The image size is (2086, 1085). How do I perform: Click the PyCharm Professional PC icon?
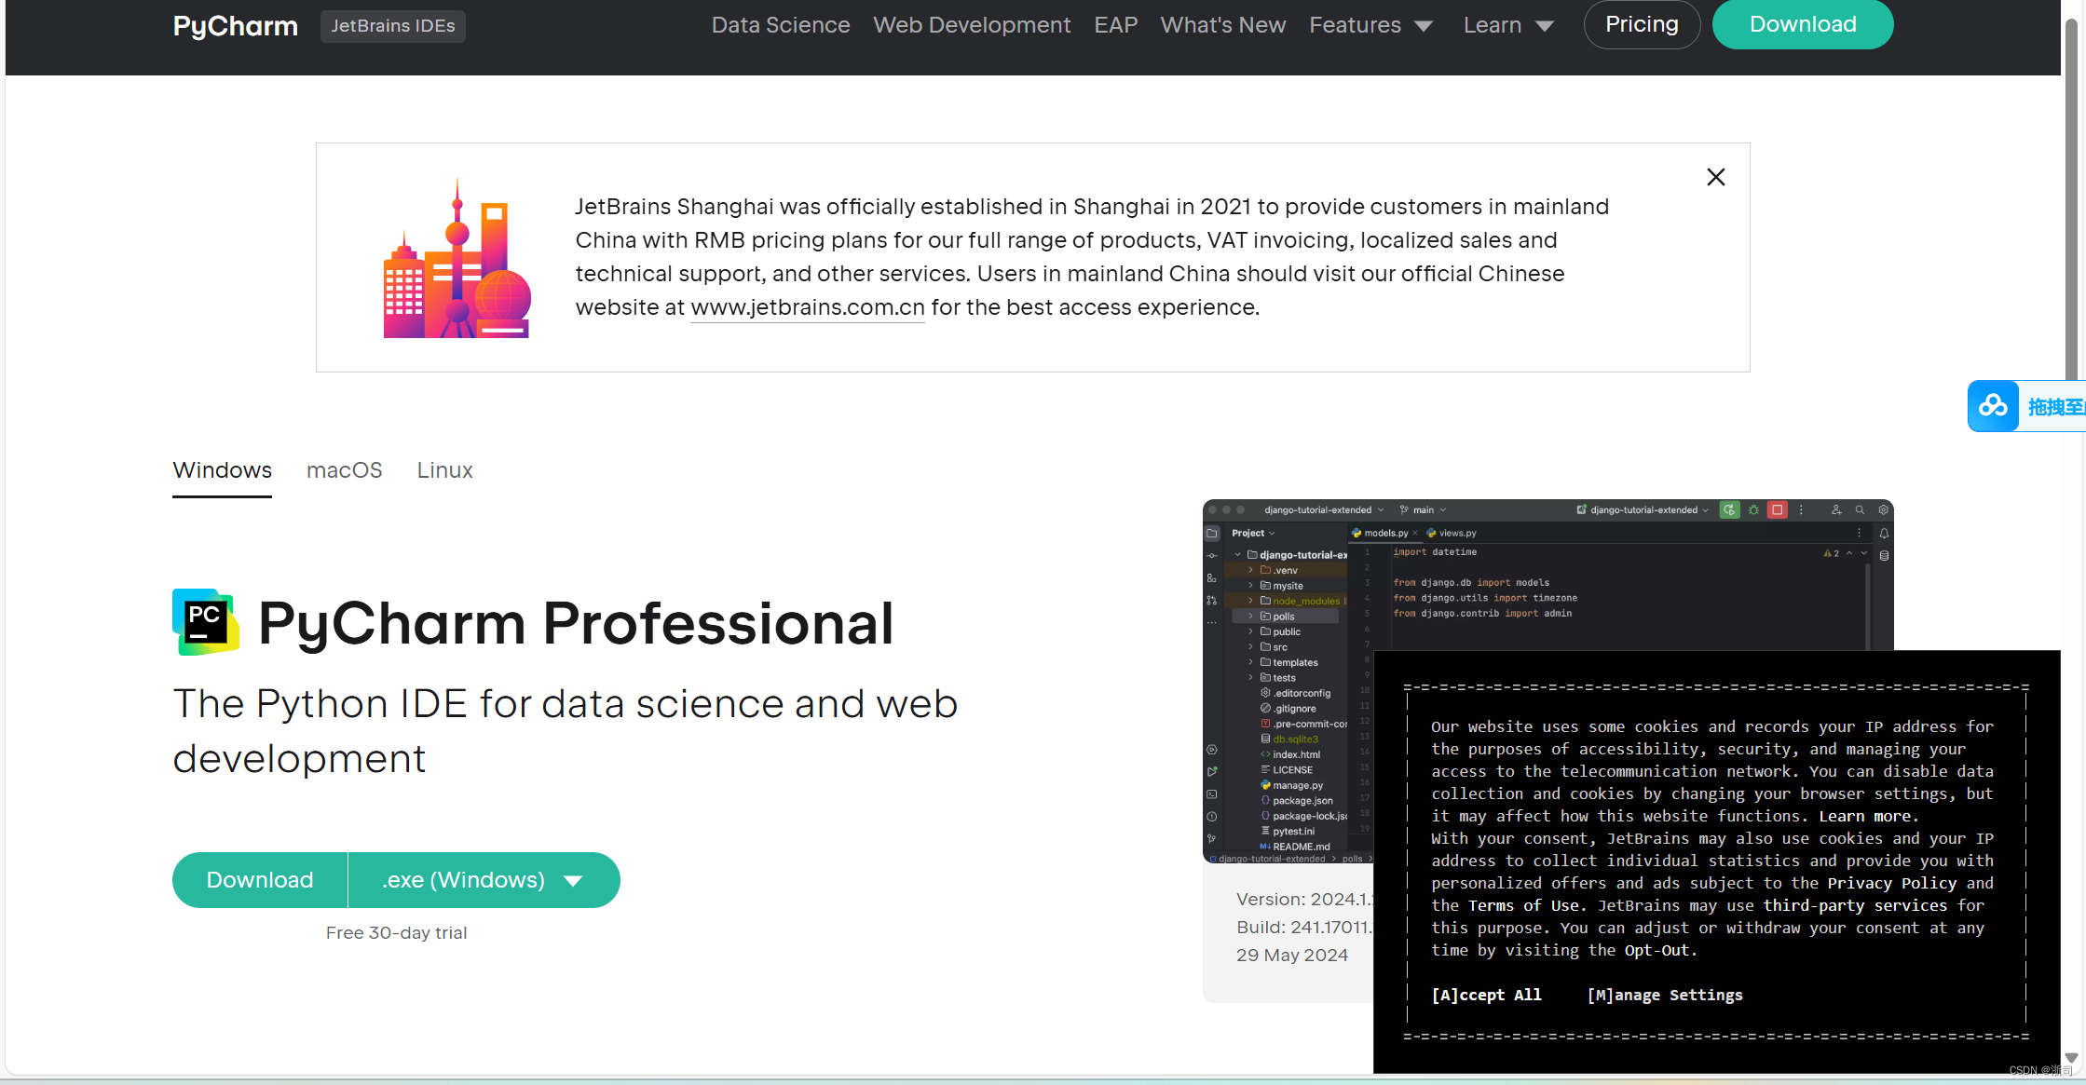(x=206, y=621)
